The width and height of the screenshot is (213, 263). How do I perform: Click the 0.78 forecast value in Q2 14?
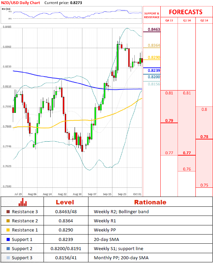click(x=204, y=137)
